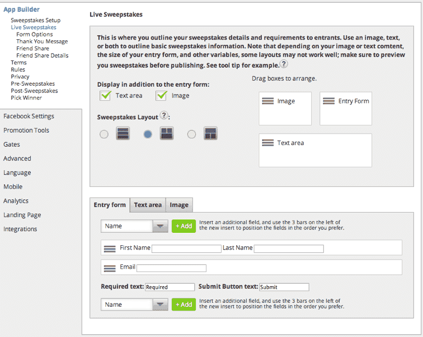Click the third layout icon with wide top
The height and width of the screenshot is (337, 423).
[x=210, y=134]
